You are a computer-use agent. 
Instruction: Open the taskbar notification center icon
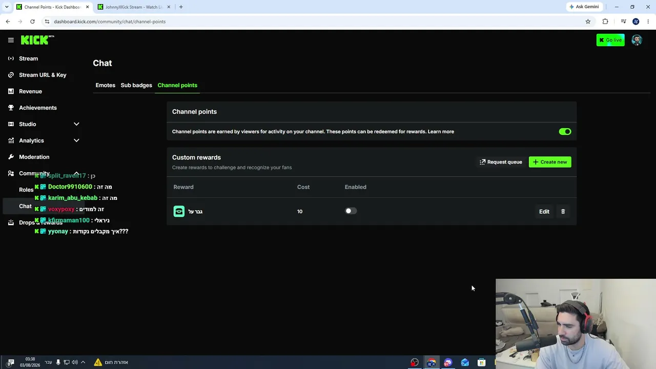tap(11, 362)
